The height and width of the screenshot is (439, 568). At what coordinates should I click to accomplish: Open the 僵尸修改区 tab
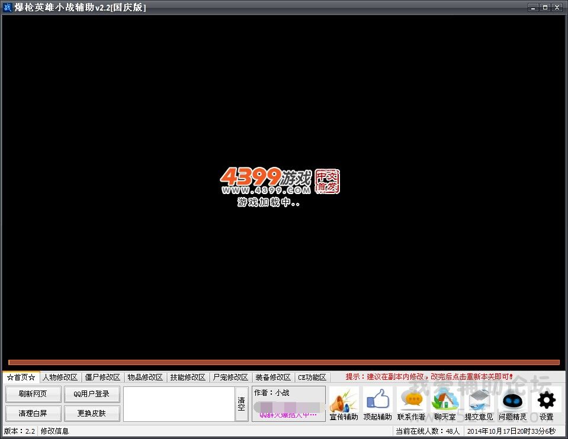(102, 377)
